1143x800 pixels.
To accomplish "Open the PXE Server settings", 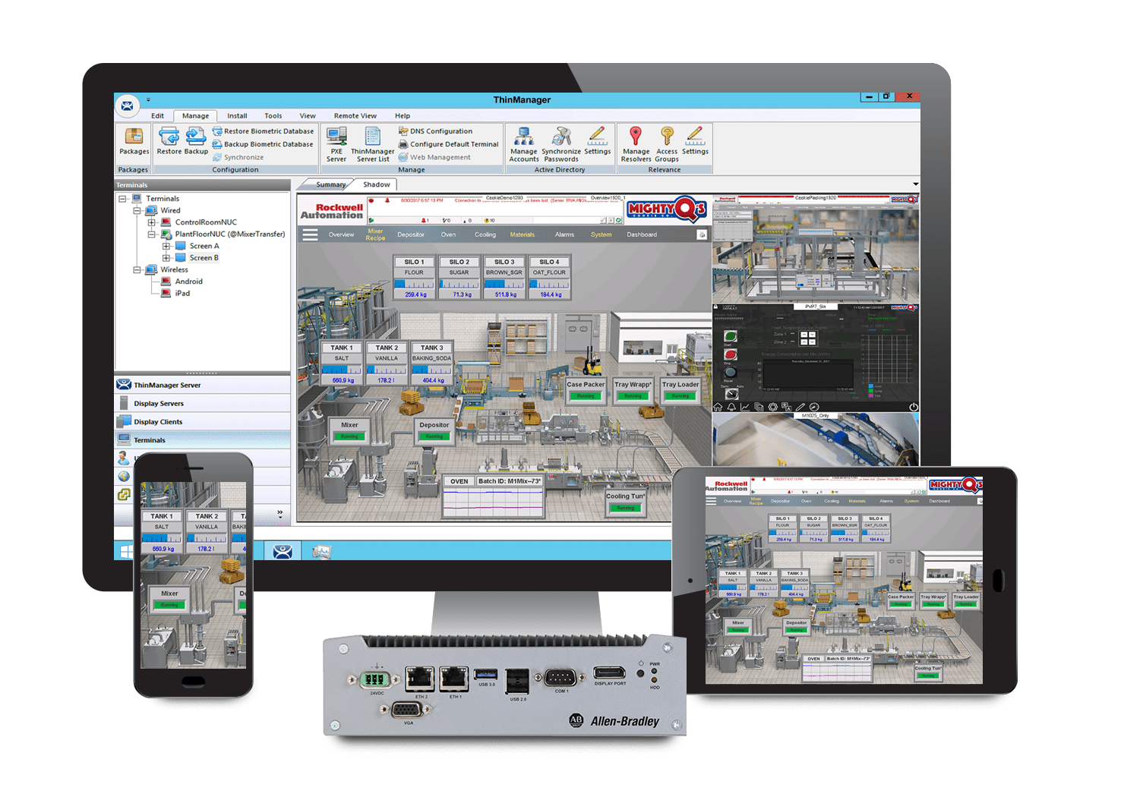I will pyautogui.click(x=336, y=144).
